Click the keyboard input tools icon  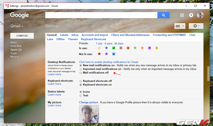click(178, 26)
